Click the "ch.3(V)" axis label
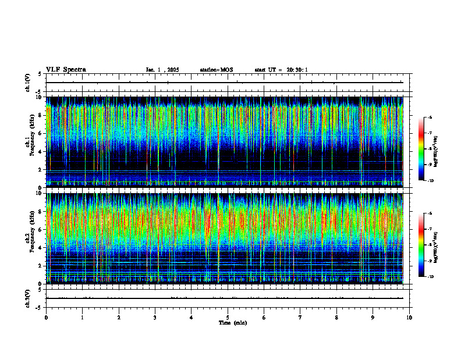The image size is (461, 356). [27, 298]
